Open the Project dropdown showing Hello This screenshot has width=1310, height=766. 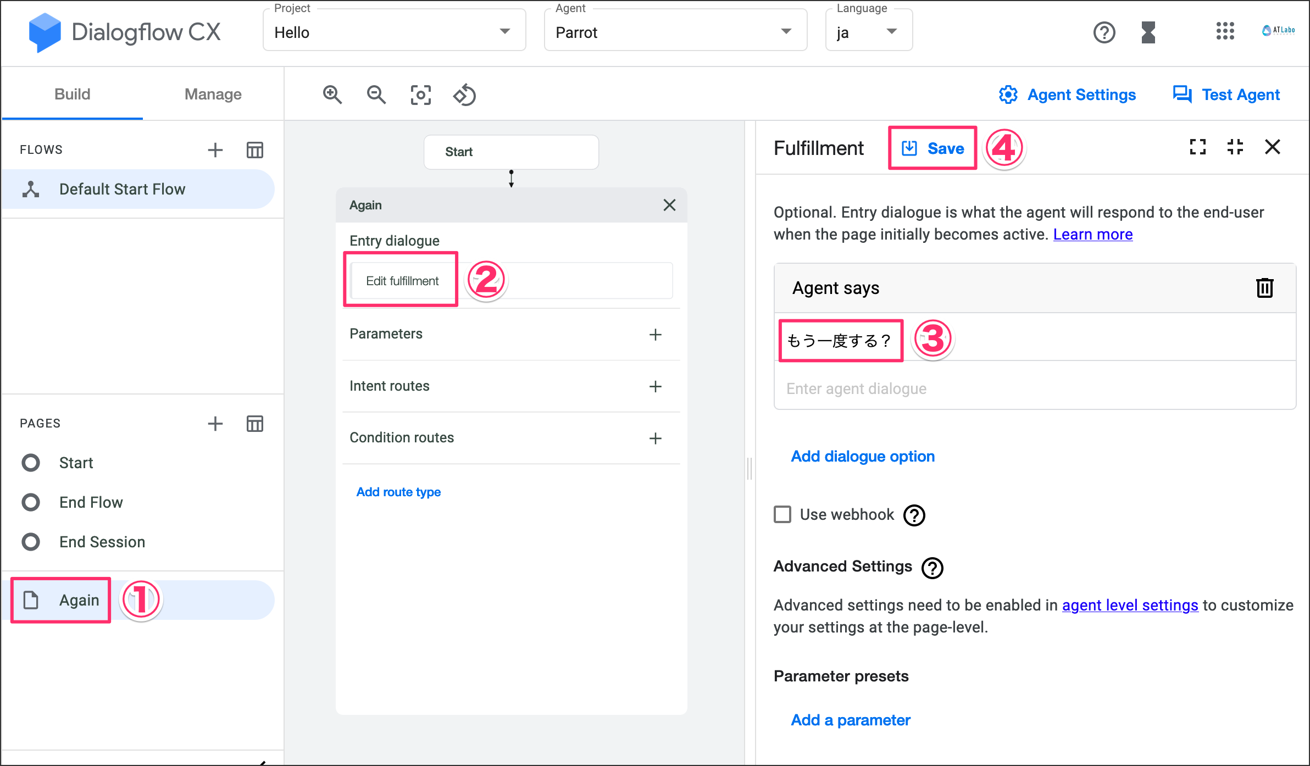(x=394, y=32)
